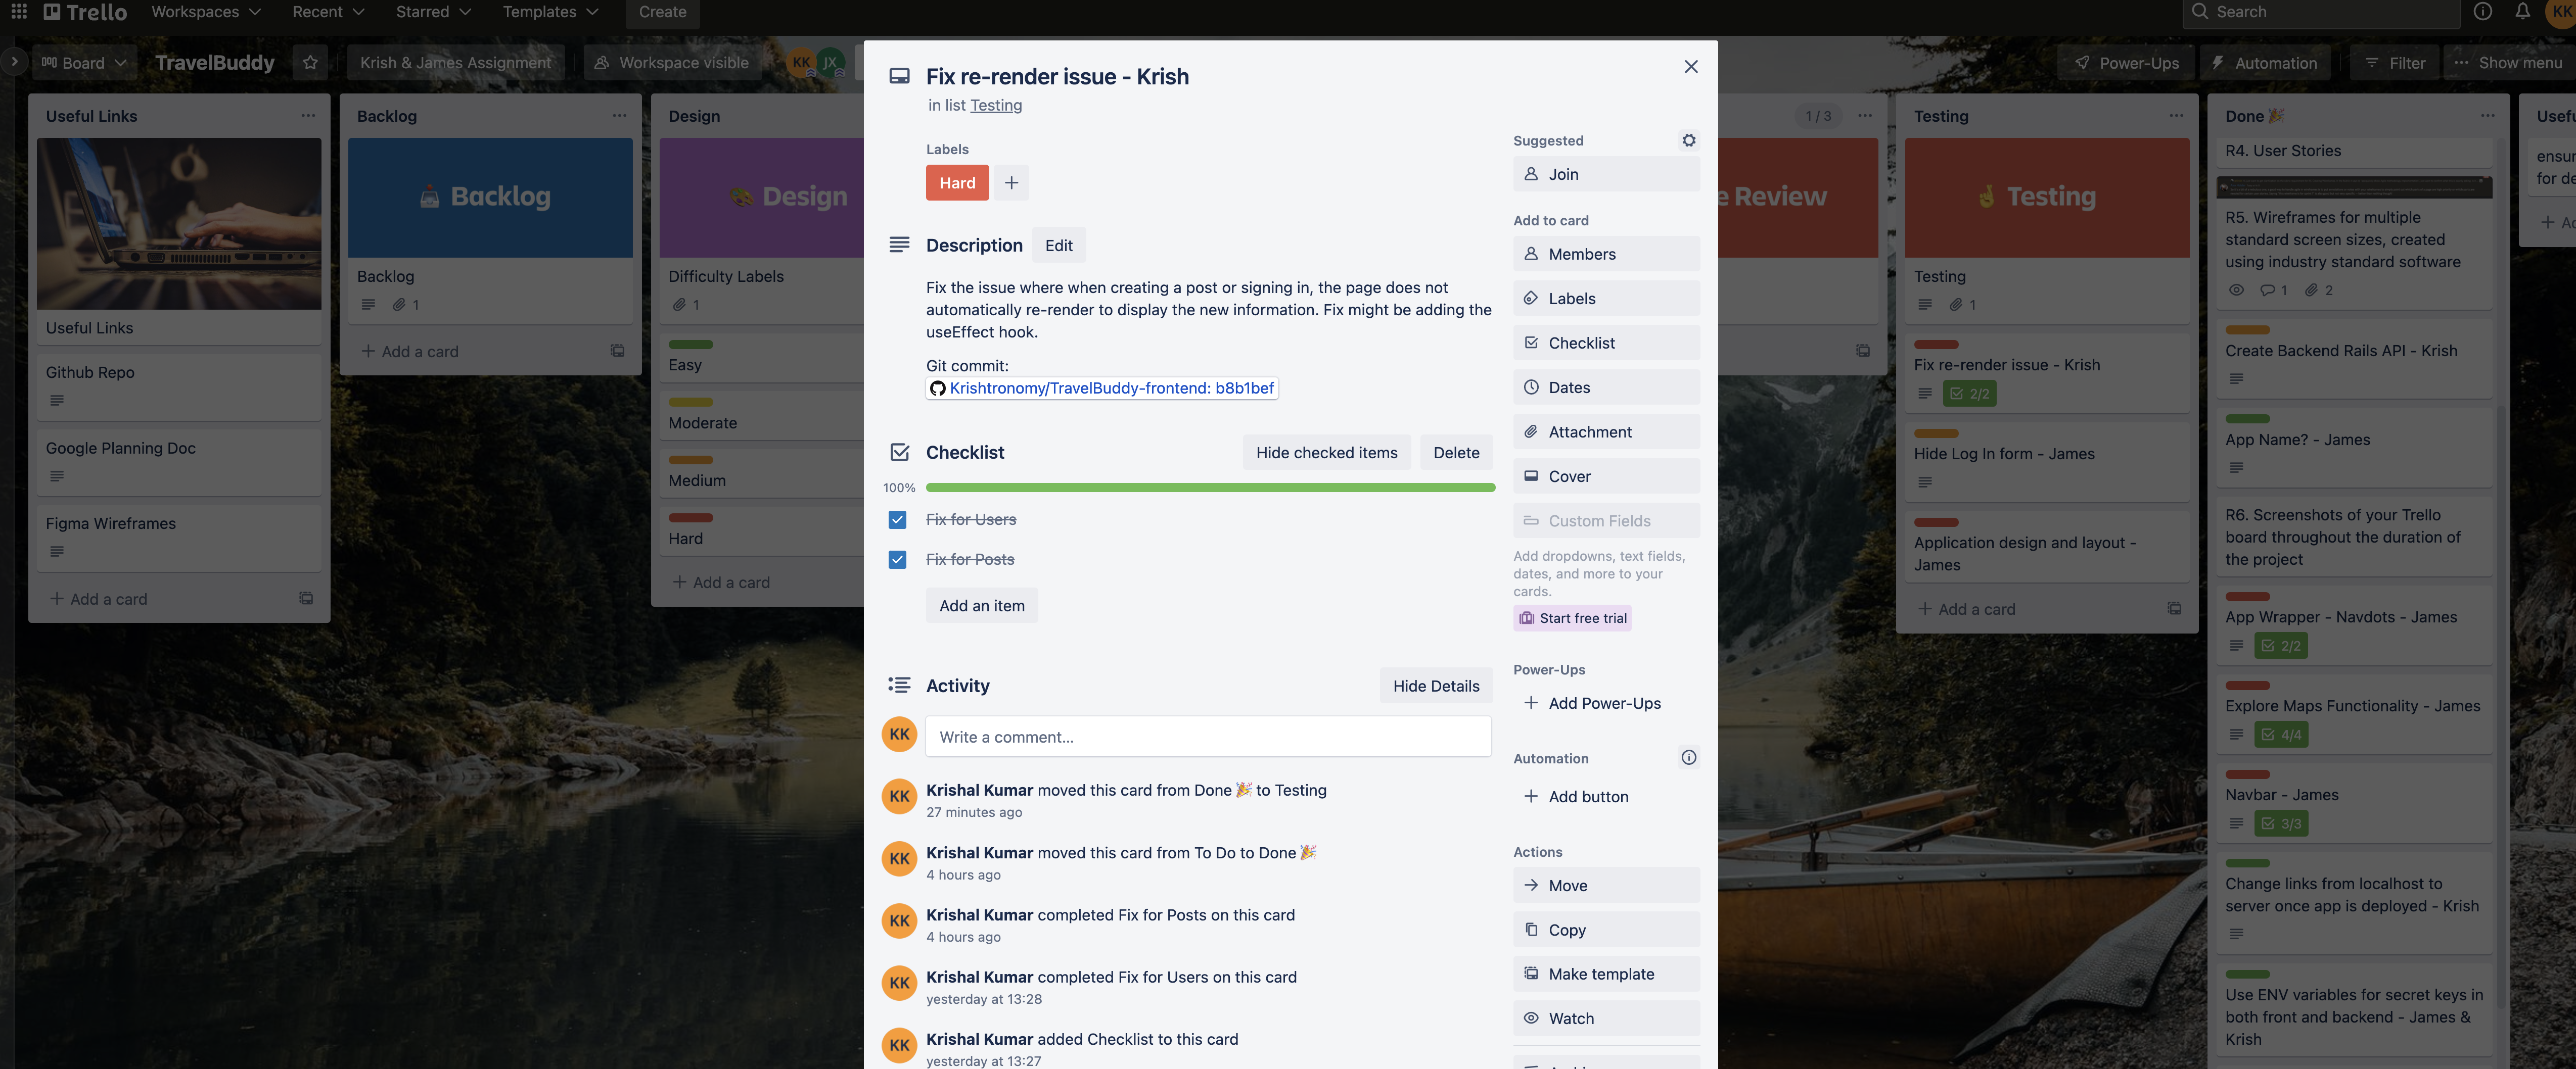This screenshot has width=2576, height=1069.
Task: Open the Board view dropdown
Action: pos(84,63)
